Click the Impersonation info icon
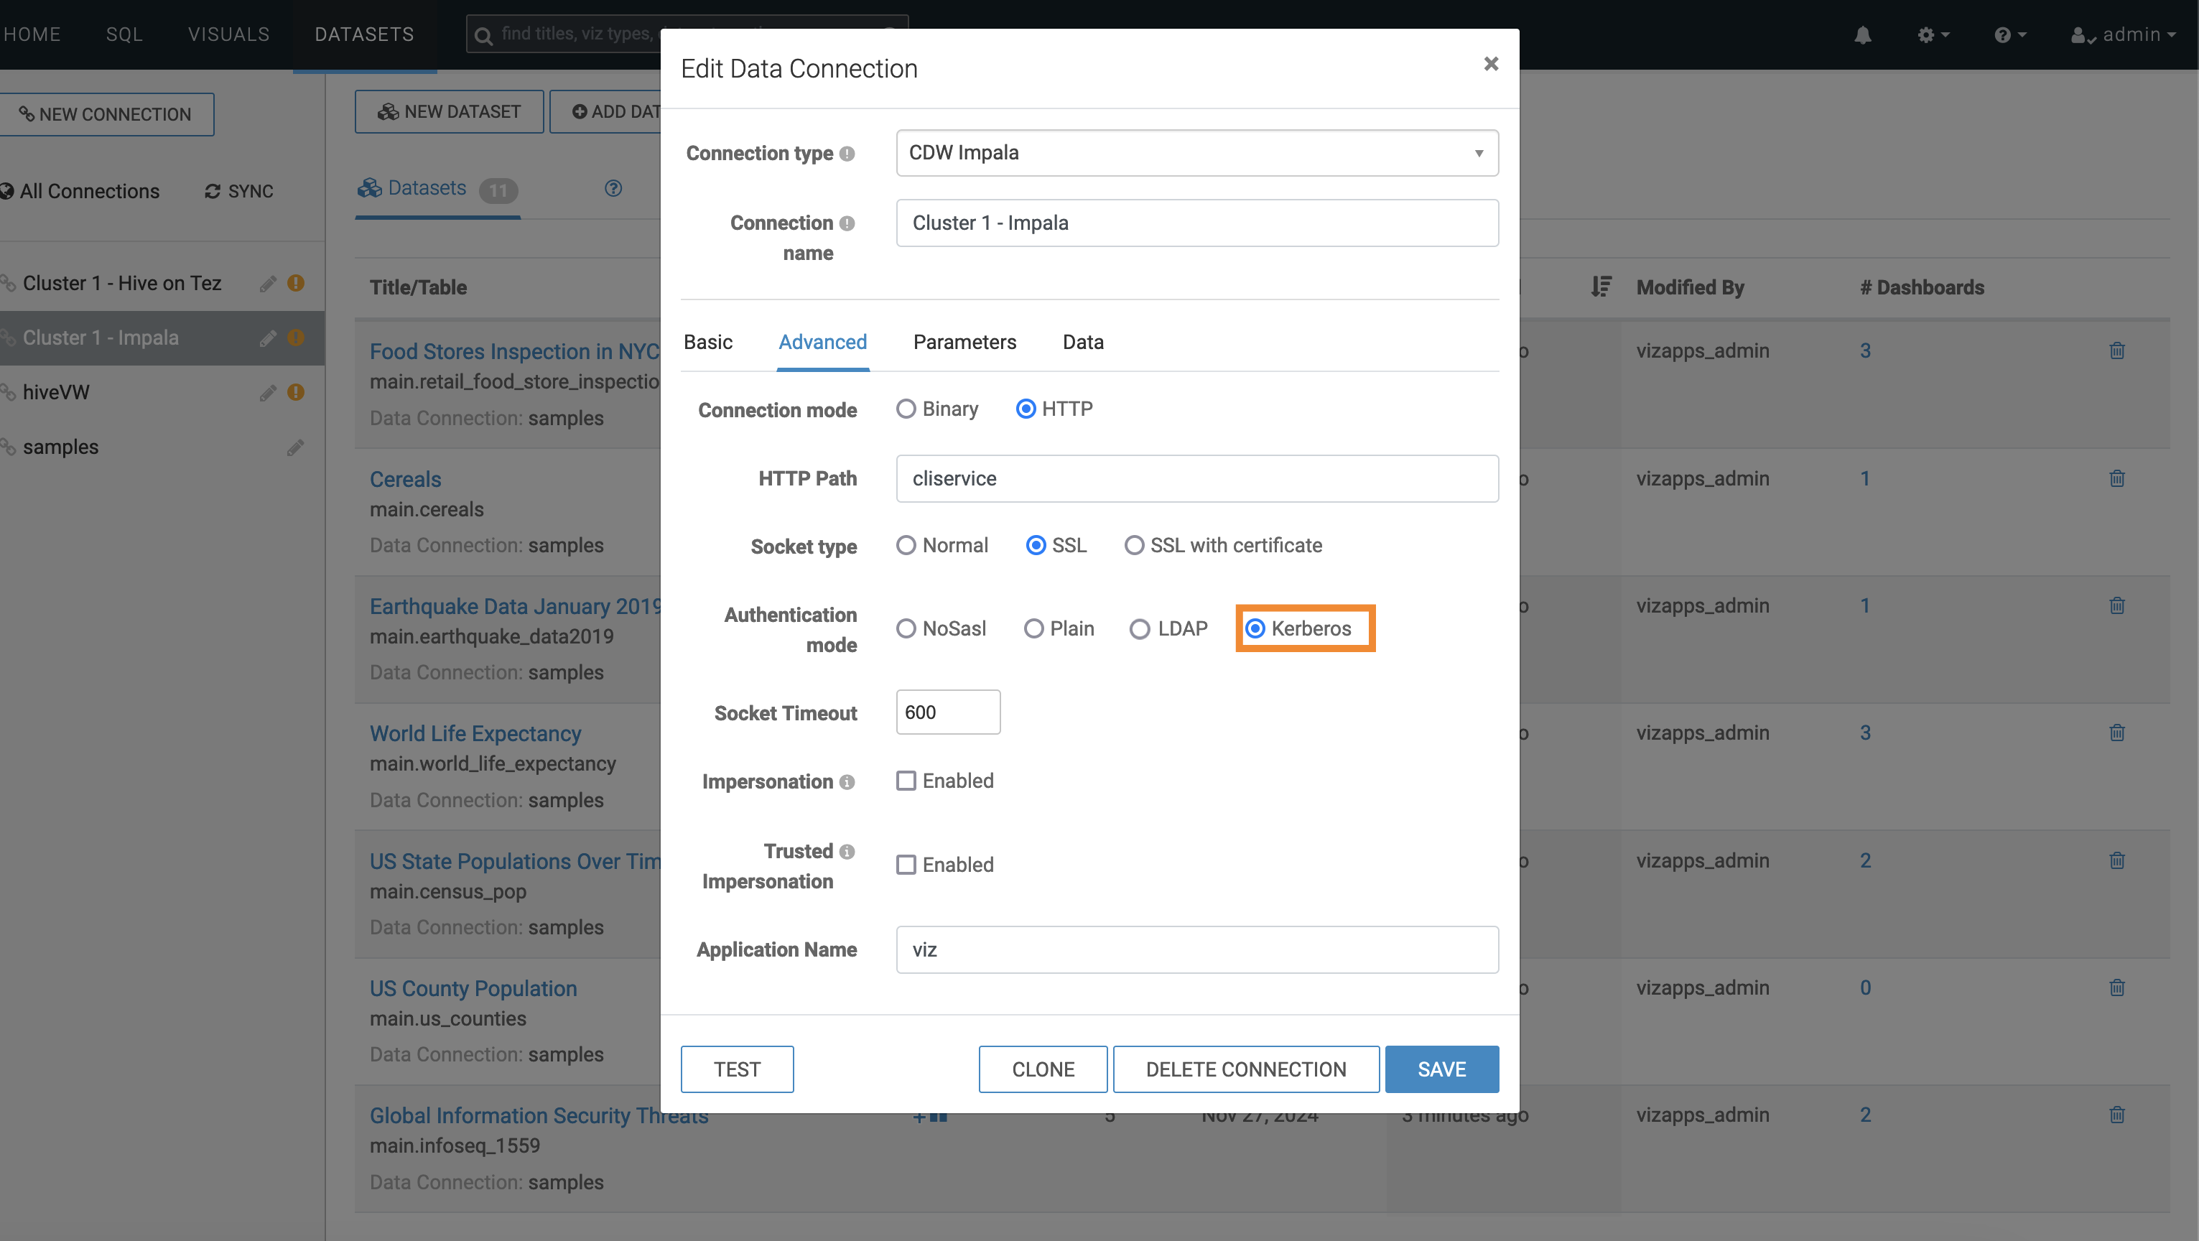The width and height of the screenshot is (2199, 1241). click(847, 782)
